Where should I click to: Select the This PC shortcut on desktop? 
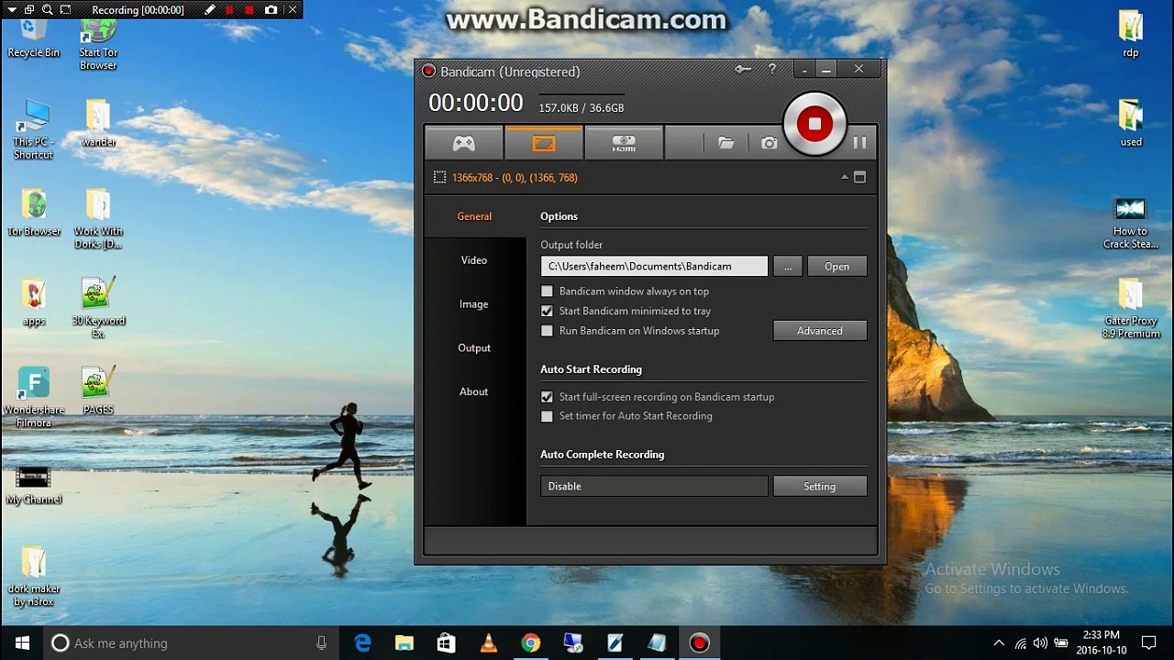coord(34,128)
